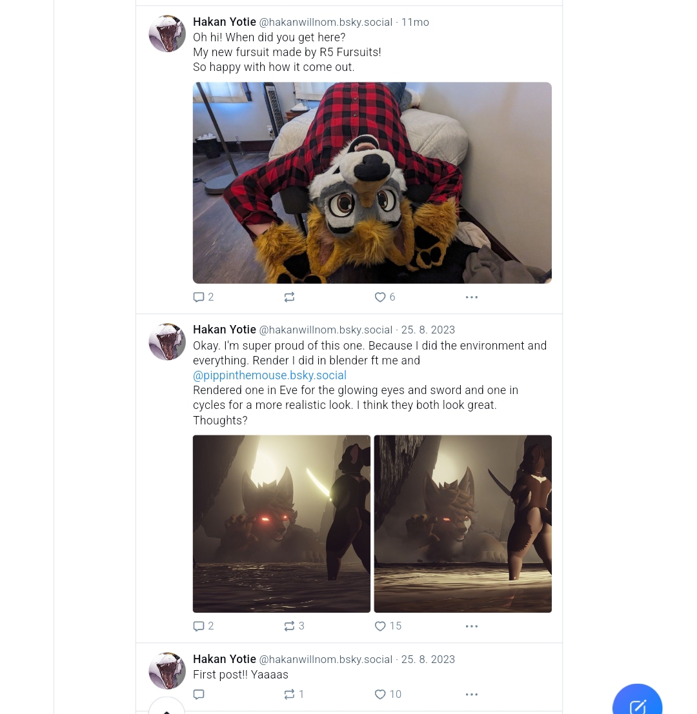Like the fursuit post with 6 likes
Screen dimensions: 697x714
[x=385, y=297]
